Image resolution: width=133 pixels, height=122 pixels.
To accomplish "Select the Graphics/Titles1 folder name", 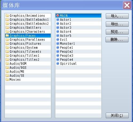I will pos(25,56).
